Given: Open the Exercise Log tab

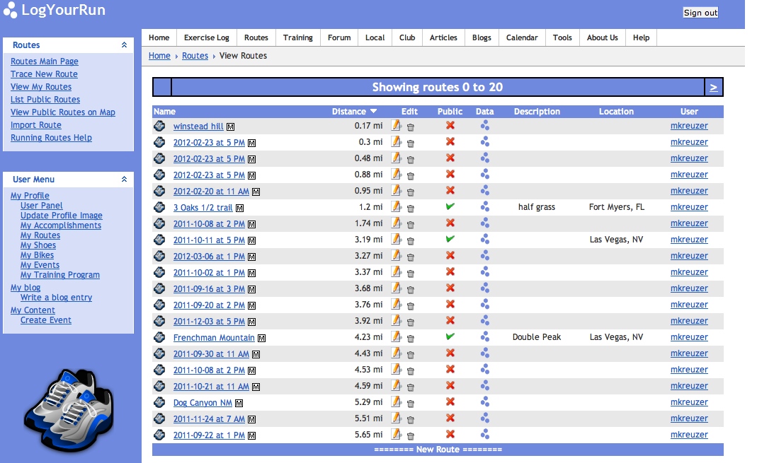Looking at the screenshot, I should (x=207, y=37).
